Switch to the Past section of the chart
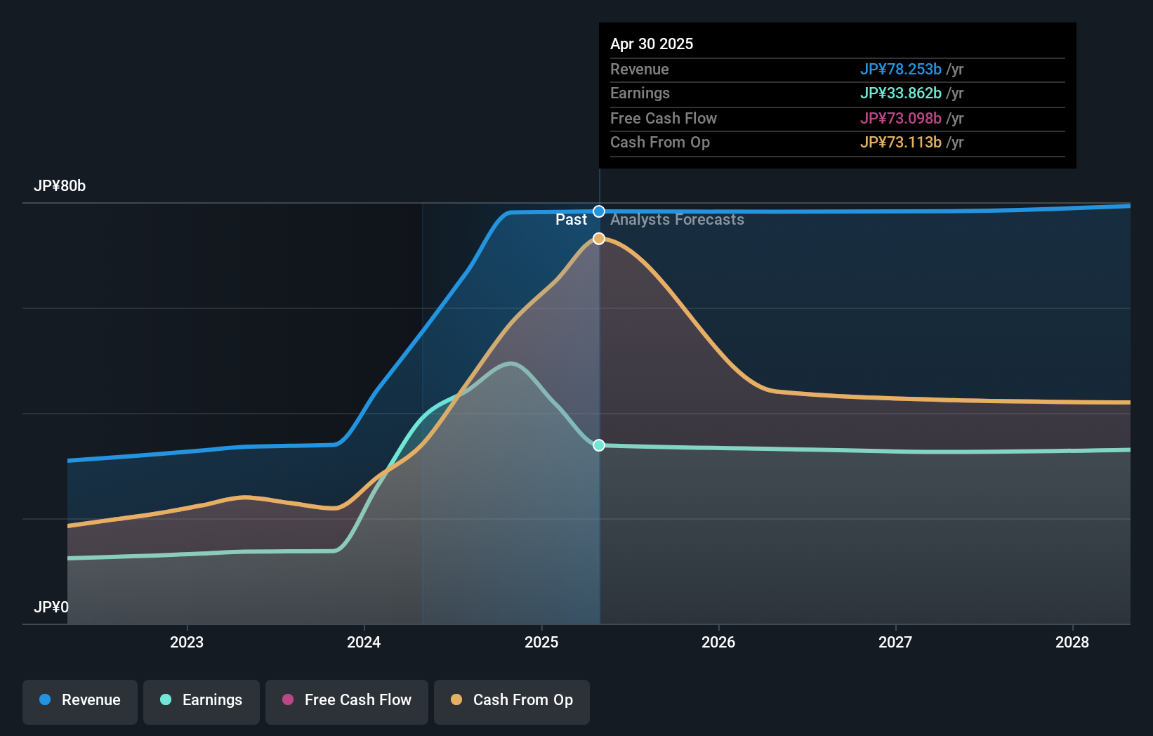This screenshot has width=1153, height=736. tap(571, 220)
